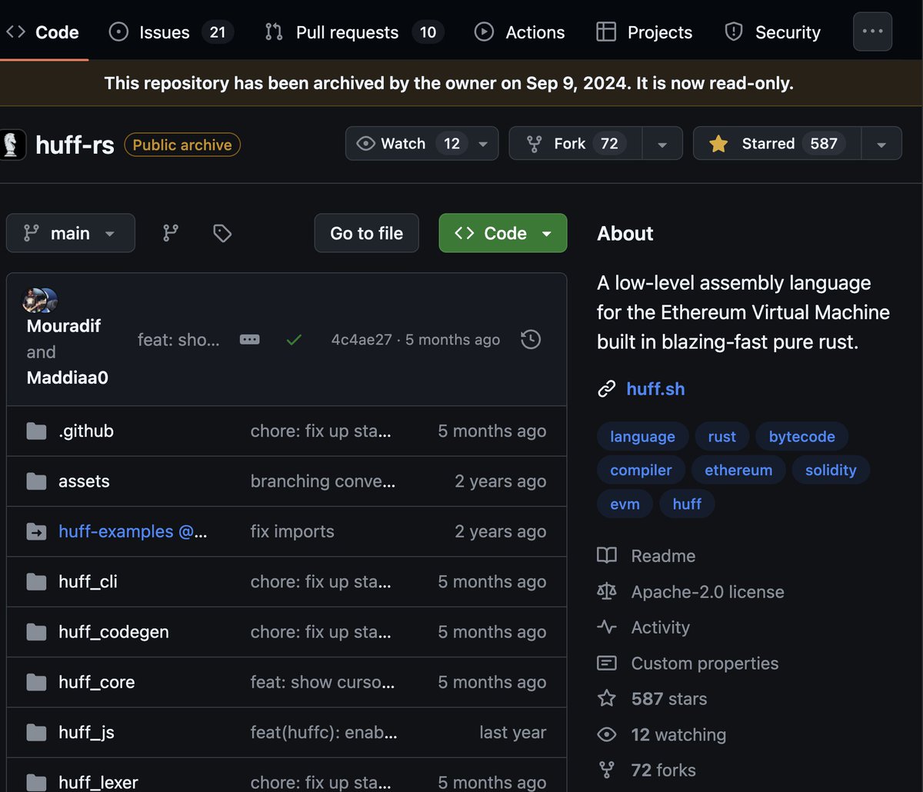
Task: Open the huff.sh website link
Action: 655,389
